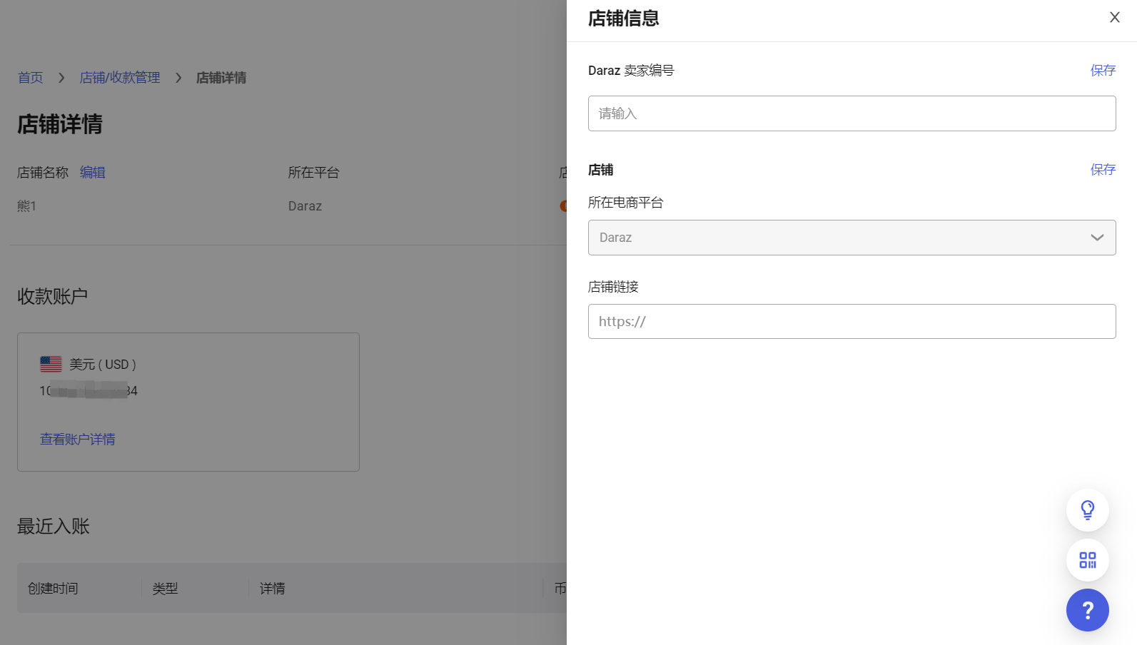Click the orange status icon beside Daraz row
The width and height of the screenshot is (1137, 645).
(x=563, y=206)
